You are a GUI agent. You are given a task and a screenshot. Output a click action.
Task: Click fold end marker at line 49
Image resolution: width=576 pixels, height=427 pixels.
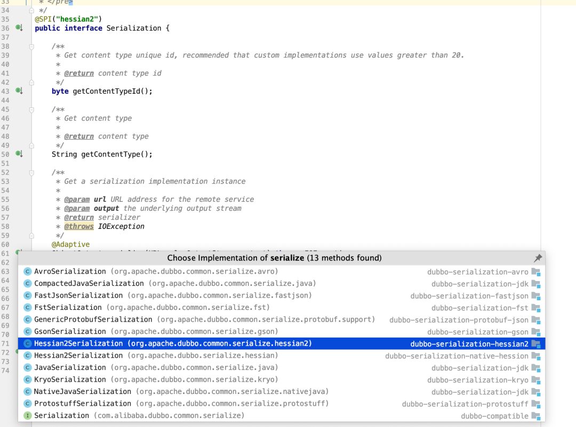click(x=31, y=146)
